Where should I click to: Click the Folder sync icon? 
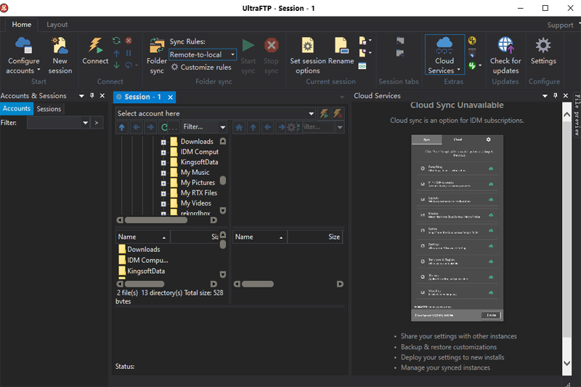[x=157, y=46]
